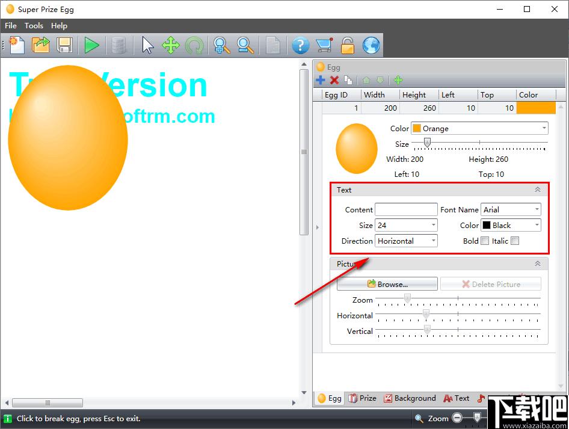569x429 pixels.
Task: Select the Move cross-arrows tool
Action: click(x=171, y=45)
